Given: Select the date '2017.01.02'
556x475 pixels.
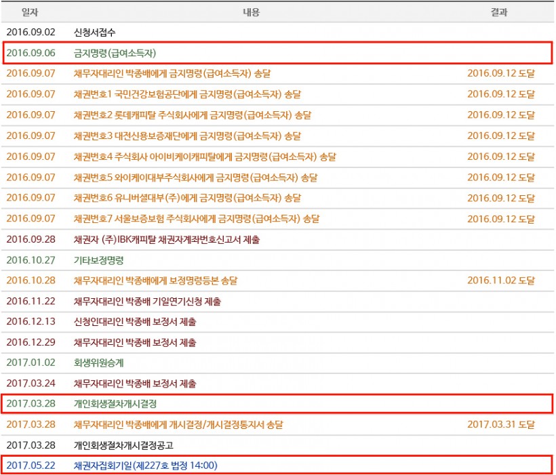Looking at the screenshot, I should 31,363.
